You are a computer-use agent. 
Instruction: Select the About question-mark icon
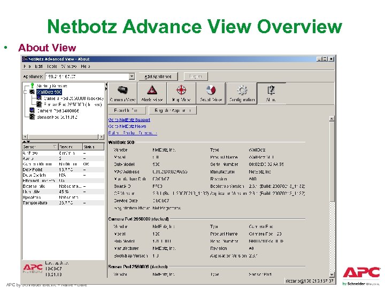coord(271,93)
